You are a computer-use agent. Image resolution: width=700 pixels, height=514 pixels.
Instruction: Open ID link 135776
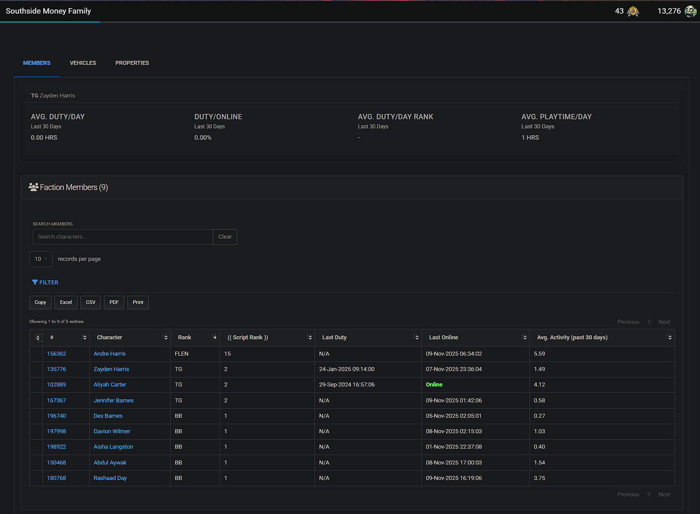point(56,369)
